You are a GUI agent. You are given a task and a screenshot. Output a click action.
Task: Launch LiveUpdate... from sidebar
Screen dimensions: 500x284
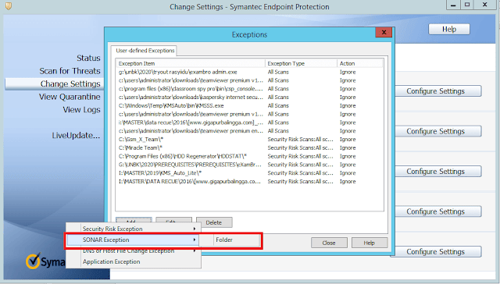click(x=76, y=136)
